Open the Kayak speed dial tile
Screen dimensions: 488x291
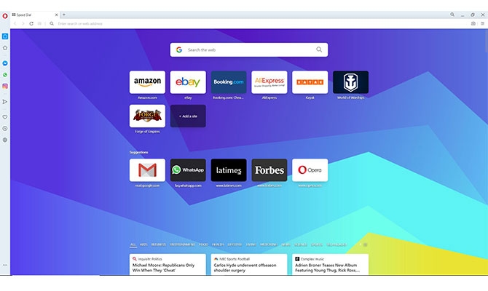(310, 82)
